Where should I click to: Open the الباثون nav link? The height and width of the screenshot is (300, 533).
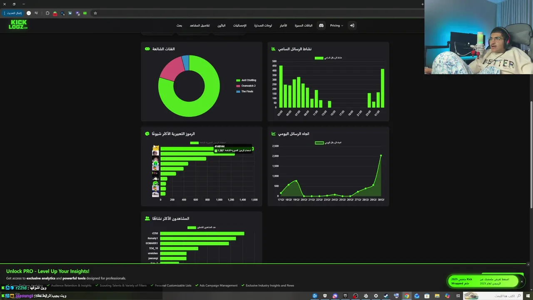[221, 25]
